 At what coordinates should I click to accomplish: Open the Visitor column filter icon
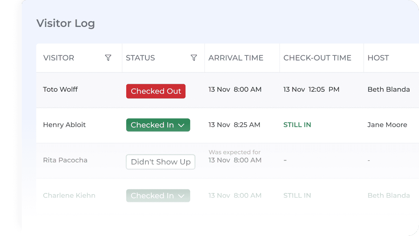[x=108, y=58]
